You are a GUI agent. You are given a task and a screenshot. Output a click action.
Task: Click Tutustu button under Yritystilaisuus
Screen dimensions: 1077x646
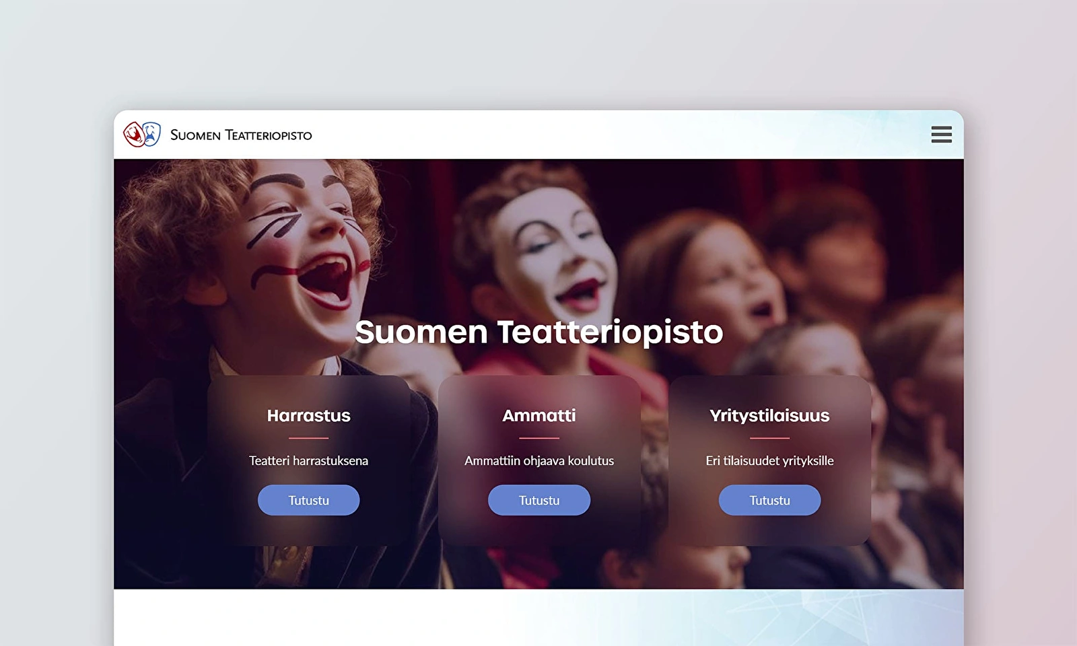769,500
